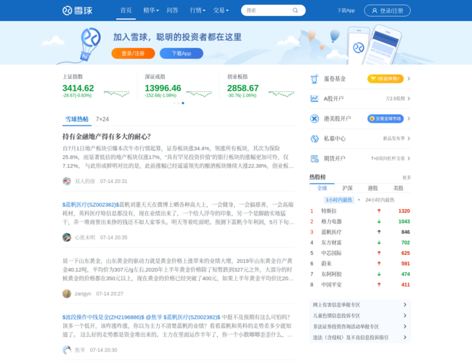Click the avatar of 双人的徐

coord(67,181)
